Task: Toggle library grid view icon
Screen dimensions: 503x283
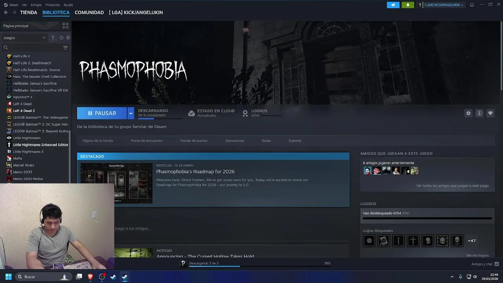Action: [x=65, y=26]
